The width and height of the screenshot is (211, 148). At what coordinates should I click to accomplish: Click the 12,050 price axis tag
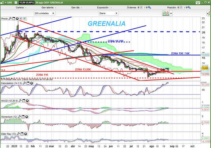pos(205,74)
